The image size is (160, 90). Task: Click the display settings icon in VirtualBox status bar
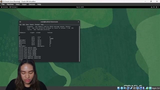pos(137,88)
